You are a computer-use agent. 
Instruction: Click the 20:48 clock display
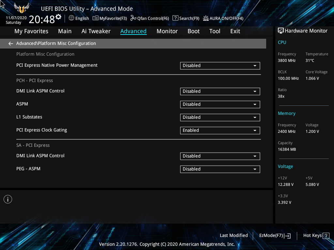click(42, 20)
